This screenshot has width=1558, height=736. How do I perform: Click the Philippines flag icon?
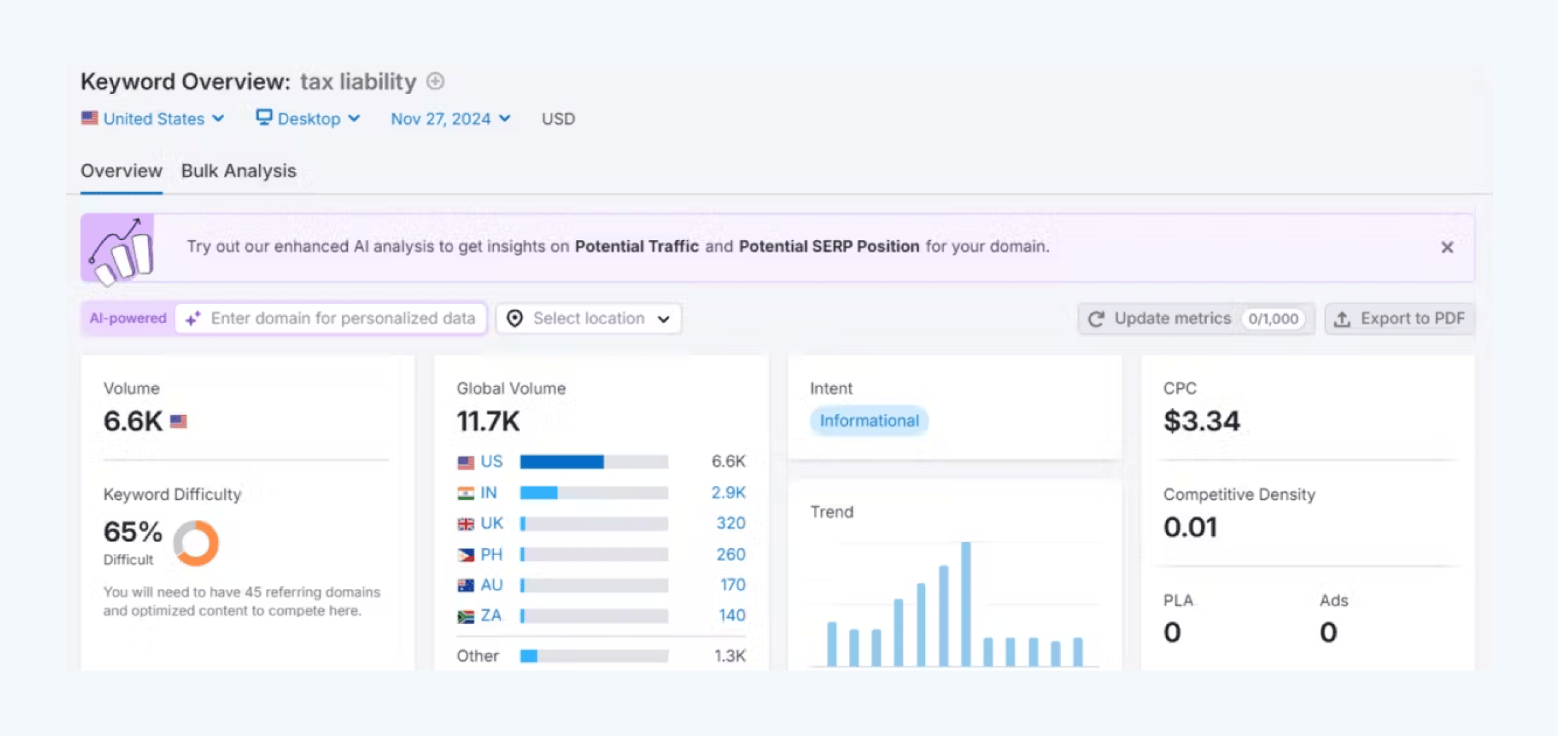click(465, 555)
